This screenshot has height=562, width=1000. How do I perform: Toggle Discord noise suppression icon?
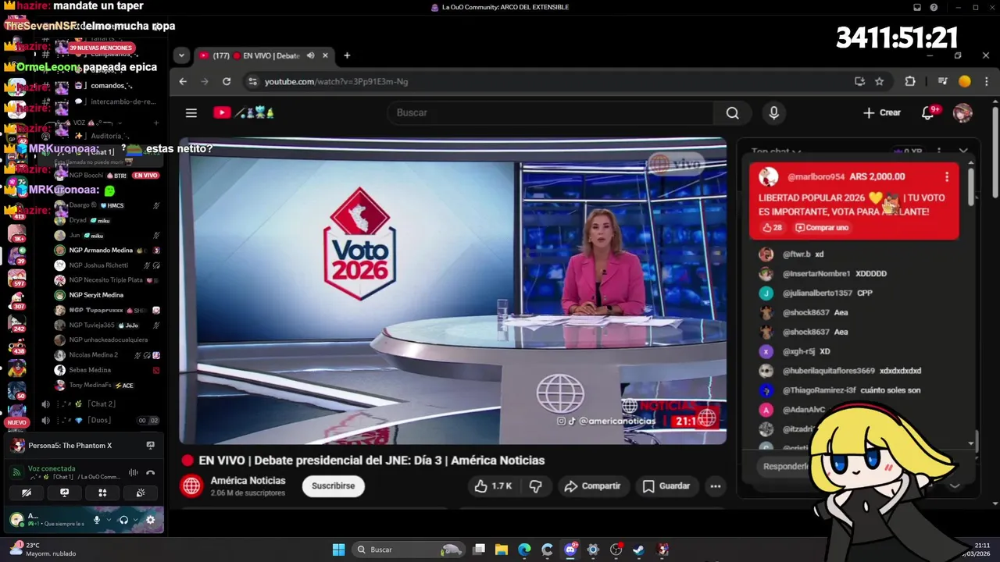(x=133, y=472)
